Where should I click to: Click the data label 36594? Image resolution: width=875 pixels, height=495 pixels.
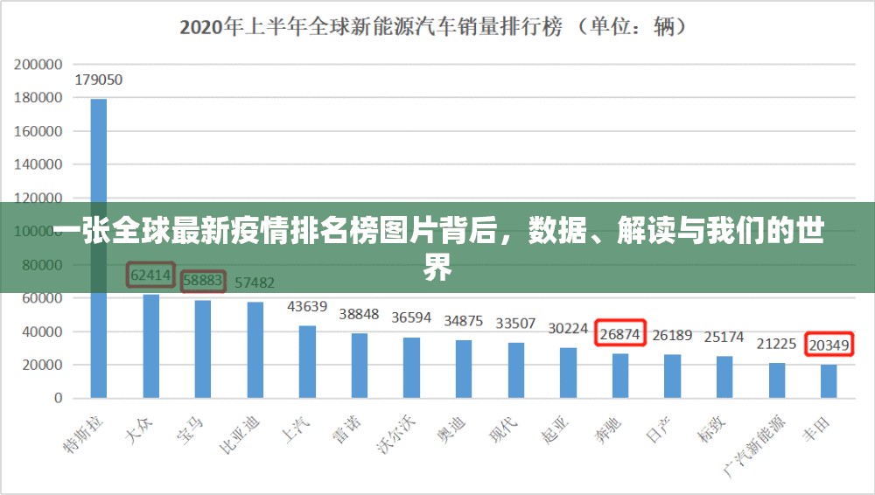[x=411, y=317]
